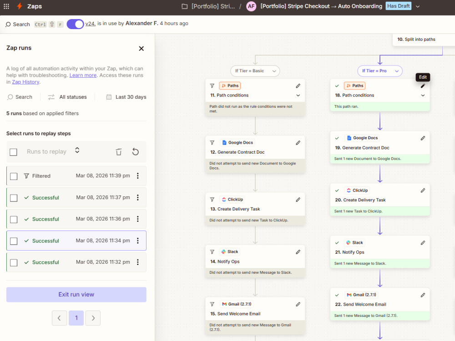Viewport: 455px width, 341px height.
Task: Open the Last 30 days date filter
Action: (126, 97)
